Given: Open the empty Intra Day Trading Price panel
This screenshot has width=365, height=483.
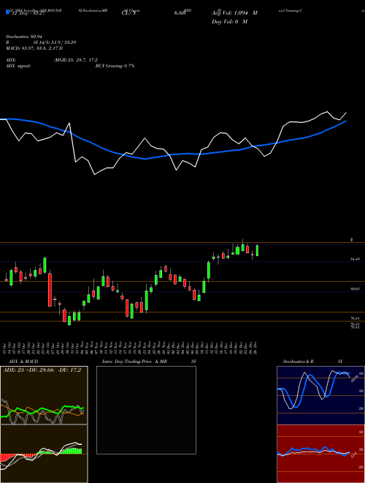Looking at the screenshot, I should 146,410.
